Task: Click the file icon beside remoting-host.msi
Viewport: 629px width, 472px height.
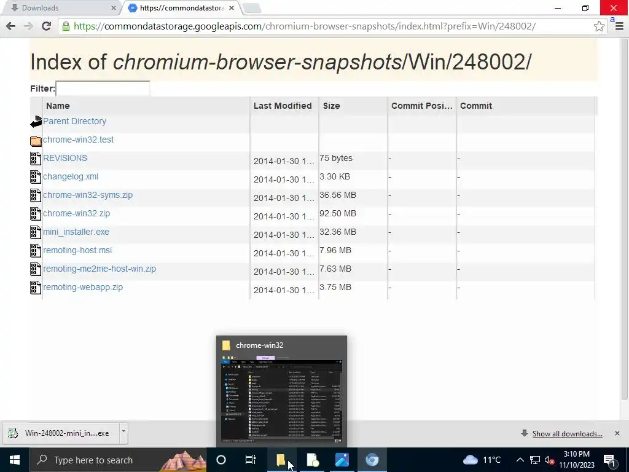Action: pyautogui.click(x=36, y=251)
